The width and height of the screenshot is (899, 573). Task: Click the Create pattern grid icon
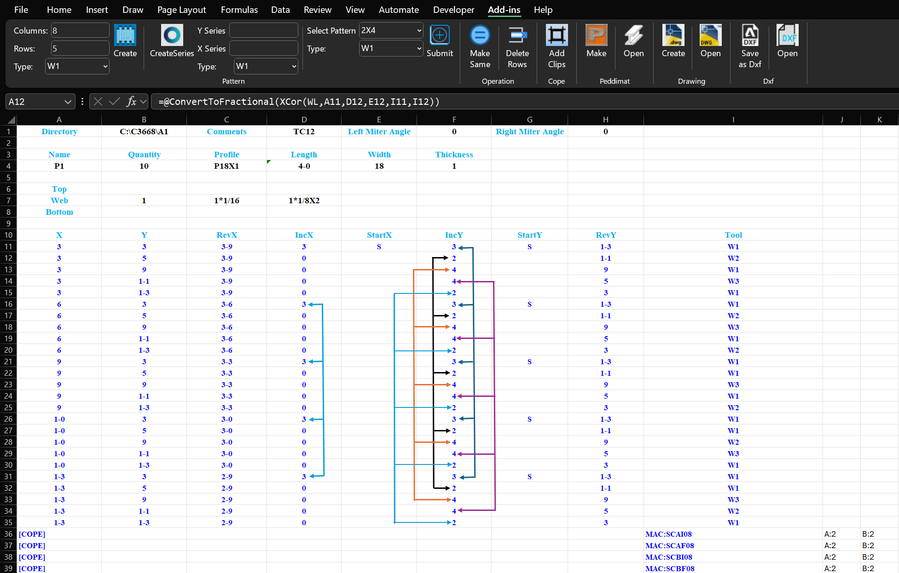pos(125,35)
